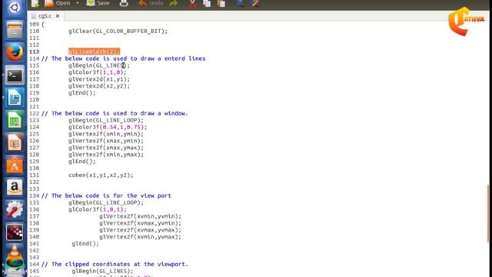Screen dimensions: 492x277
Task: Click glColor3f(1,0,1); line
Action: (x=98, y=209)
